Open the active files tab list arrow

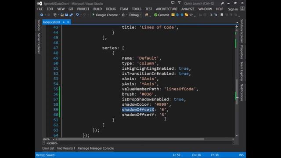coord(237,22)
